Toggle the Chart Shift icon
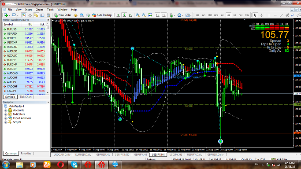Viewport: 301px width, 169px height. click(164, 15)
